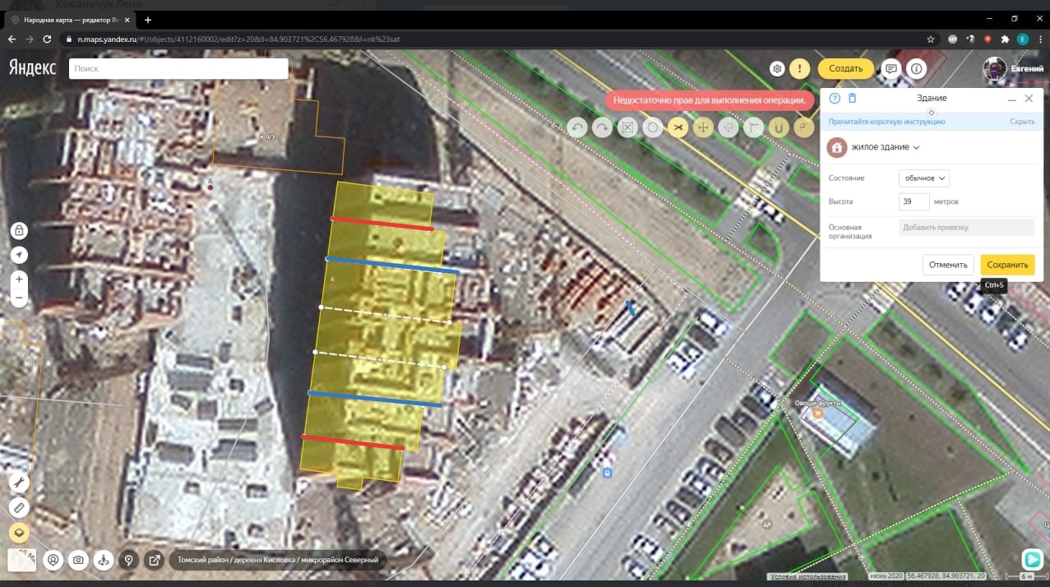Image resolution: width=1050 pixels, height=587 pixels.
Task: Delete the building with trash icon
Action: [853, 98]
